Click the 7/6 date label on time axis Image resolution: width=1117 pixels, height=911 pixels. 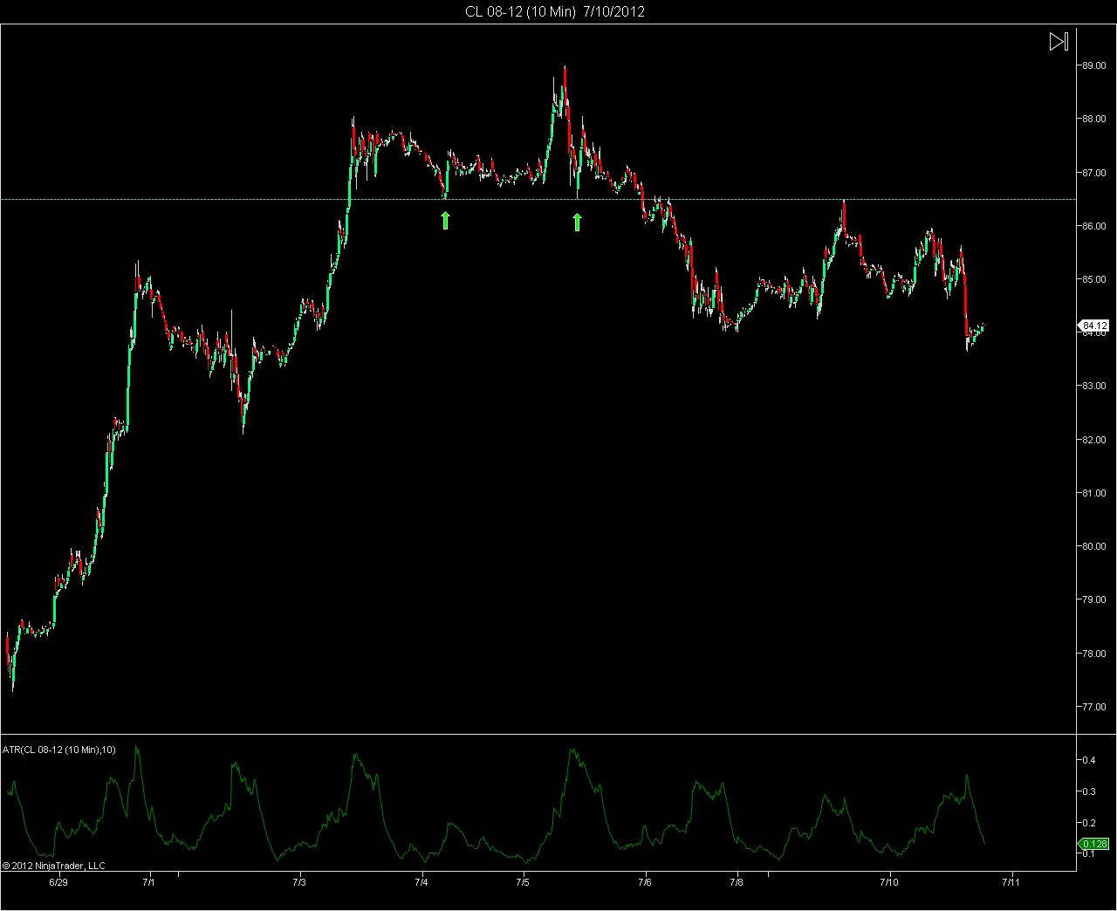pos(645,882)
